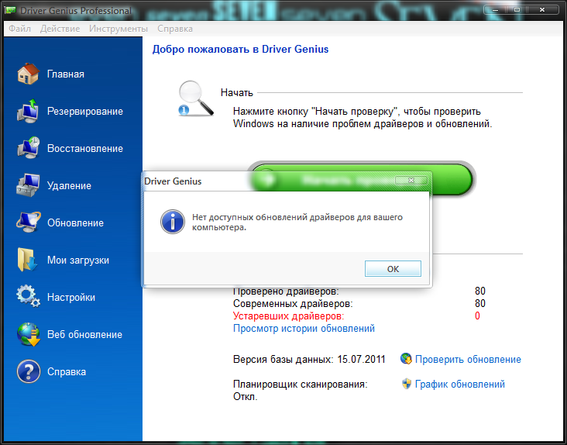Open Мои загрузки section label
The image size is (567, 445).
click(x=78, y=260)
